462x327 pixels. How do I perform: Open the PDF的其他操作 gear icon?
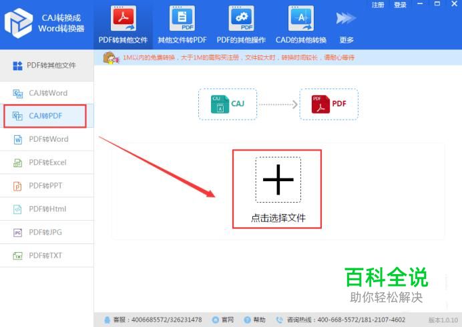click(241, 18)
